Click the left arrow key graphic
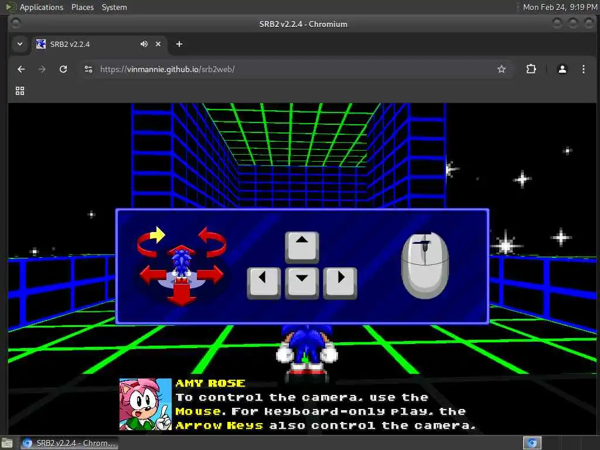Viewport: 600px width, 450px height. (264, 283)
